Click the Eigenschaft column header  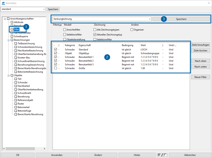[85, 45]
